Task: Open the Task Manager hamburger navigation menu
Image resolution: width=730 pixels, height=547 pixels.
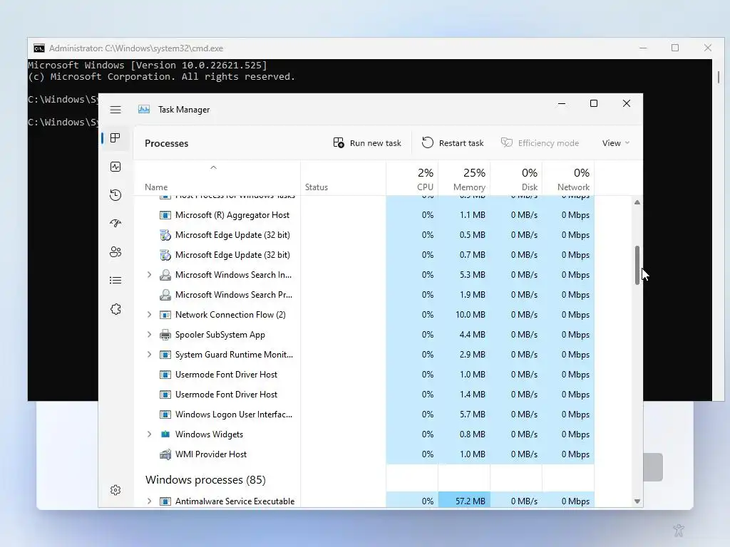Action: (x=115, y=110)
